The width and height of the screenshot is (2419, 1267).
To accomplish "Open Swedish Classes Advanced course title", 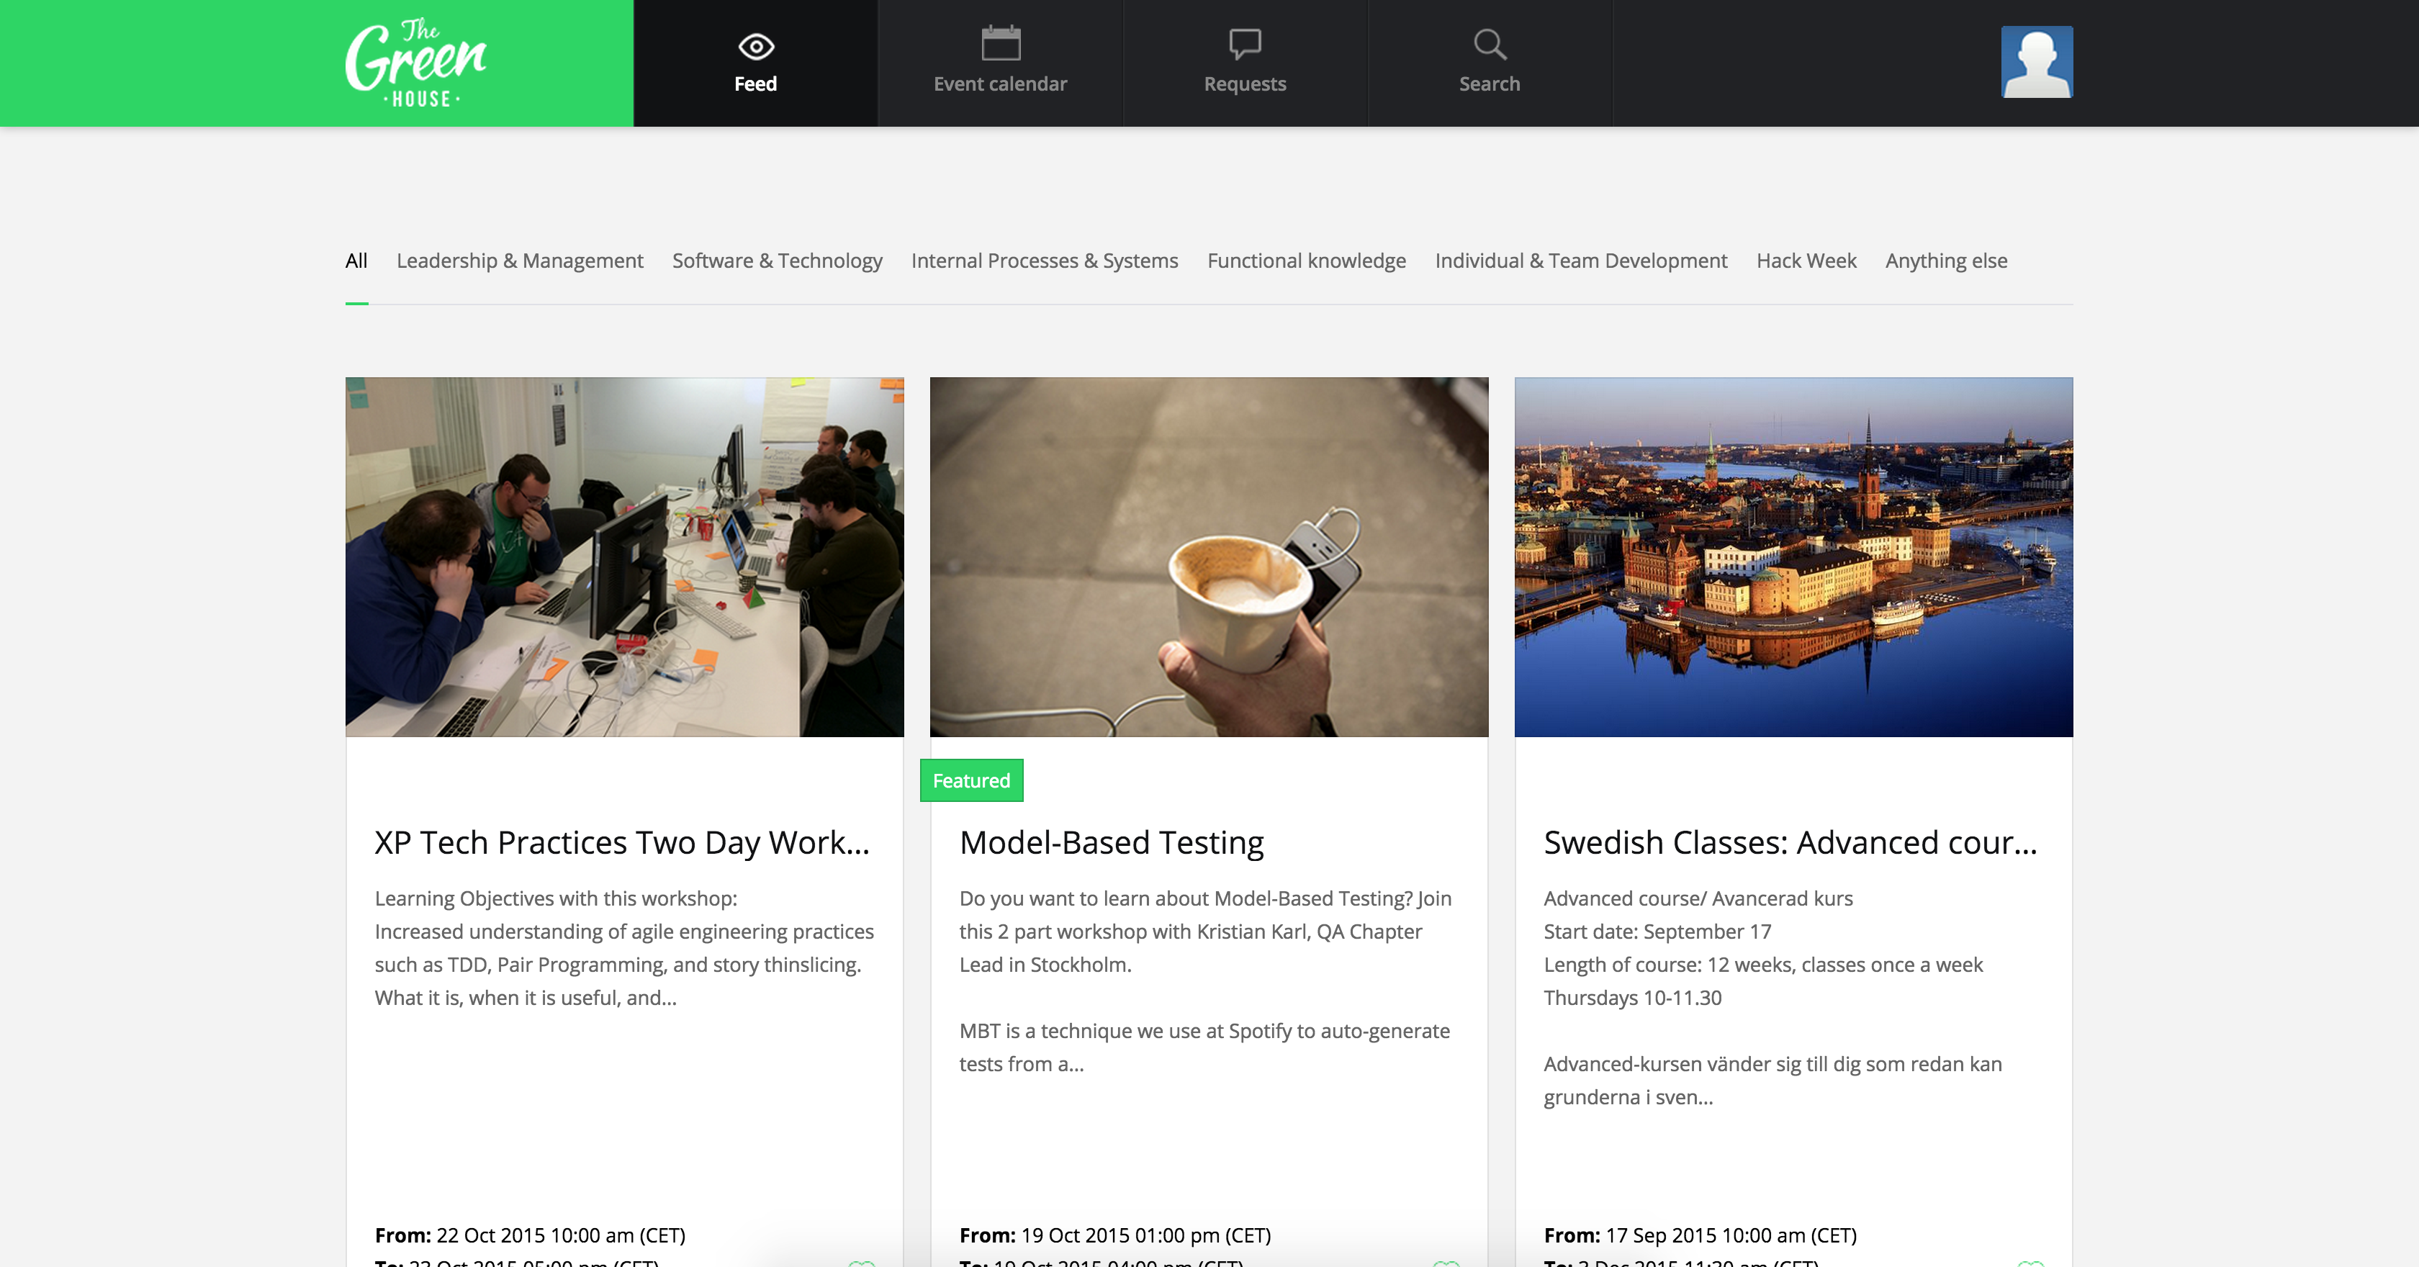I will (1790, 842).
